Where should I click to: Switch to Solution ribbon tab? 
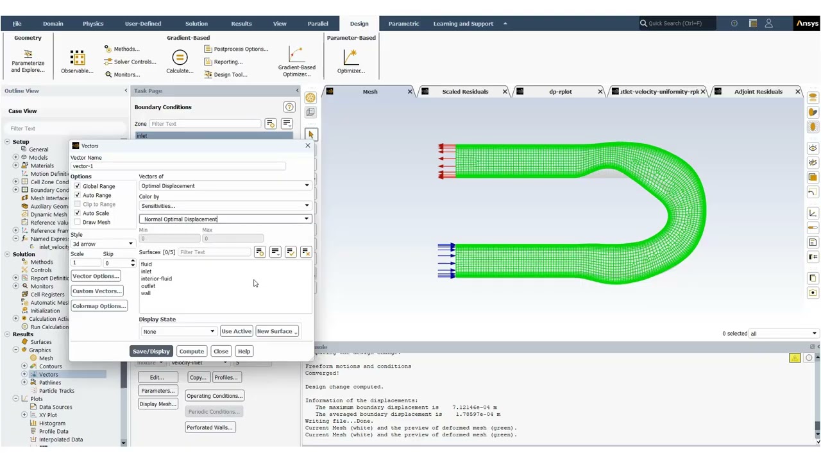click(196, 24)
